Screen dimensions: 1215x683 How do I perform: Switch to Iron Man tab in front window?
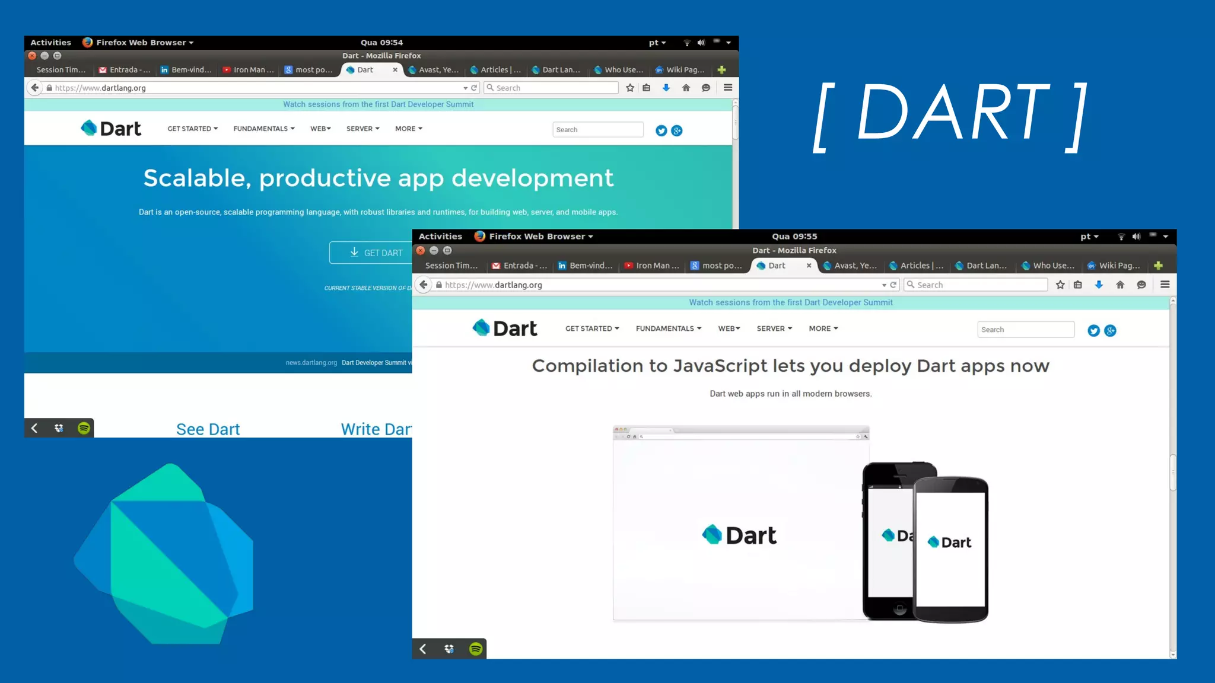[652, 266]
